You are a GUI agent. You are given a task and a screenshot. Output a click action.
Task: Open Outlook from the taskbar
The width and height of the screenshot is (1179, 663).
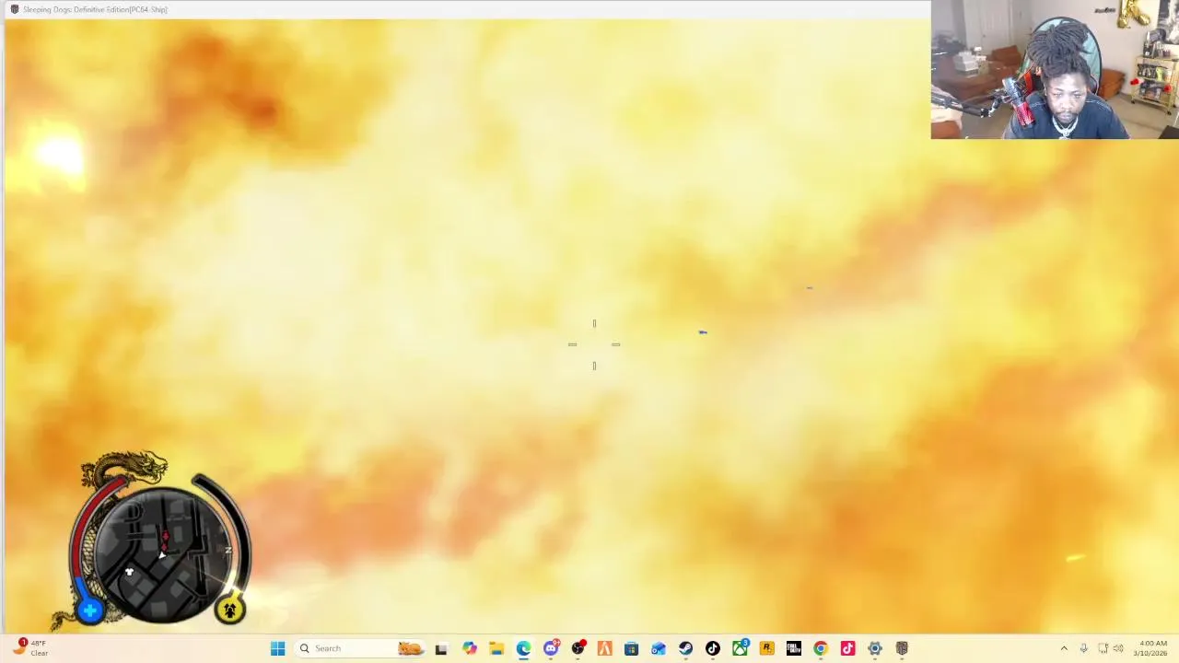pos(659,648)
